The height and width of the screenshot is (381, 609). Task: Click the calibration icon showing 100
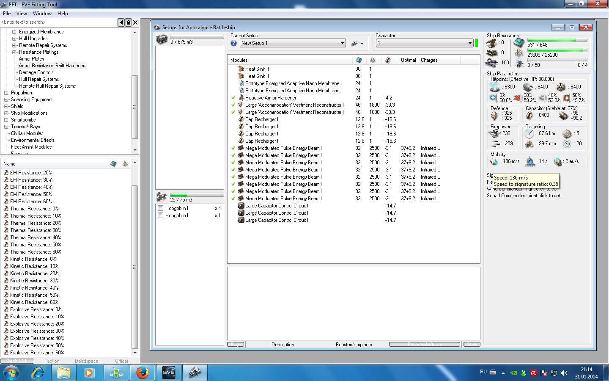pos(491,63)
